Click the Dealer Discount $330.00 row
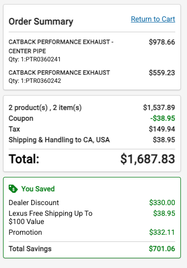The image size is (187, 268). [92, 203]
